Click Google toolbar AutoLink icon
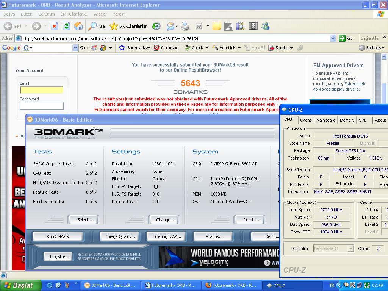This screenshot has width=388, height=291. 215,48
